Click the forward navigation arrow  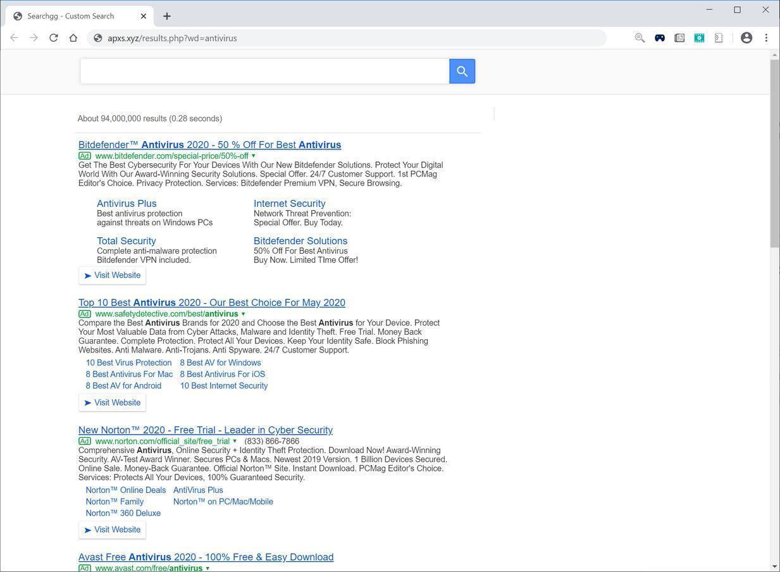pos(34,38)
